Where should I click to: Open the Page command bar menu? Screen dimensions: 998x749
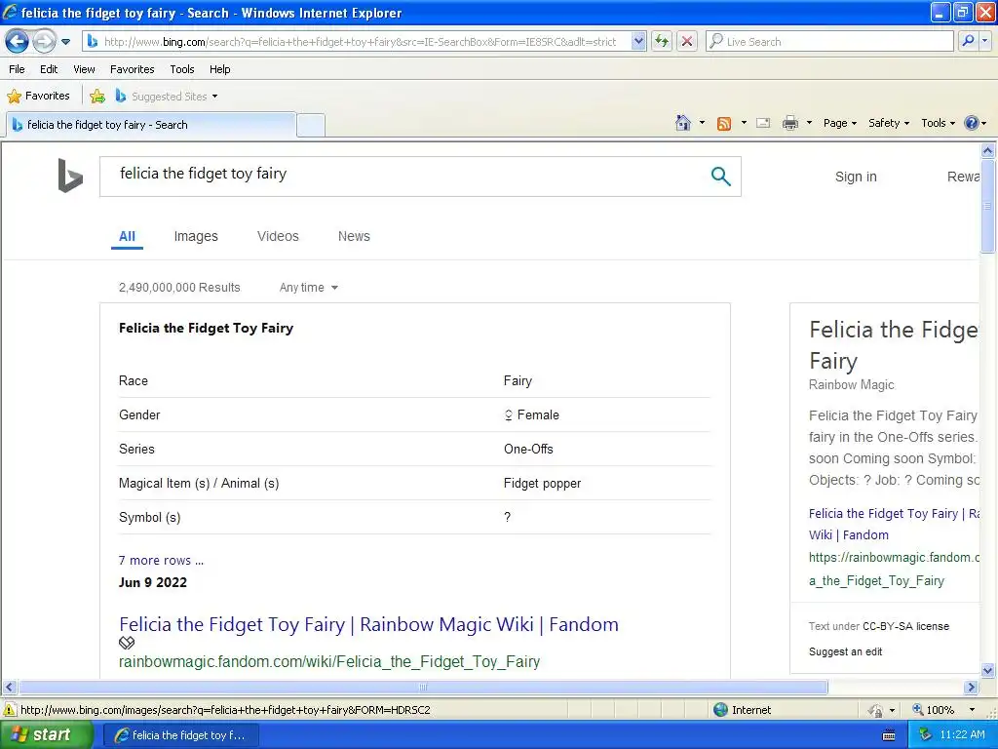[x=839, y=123]
